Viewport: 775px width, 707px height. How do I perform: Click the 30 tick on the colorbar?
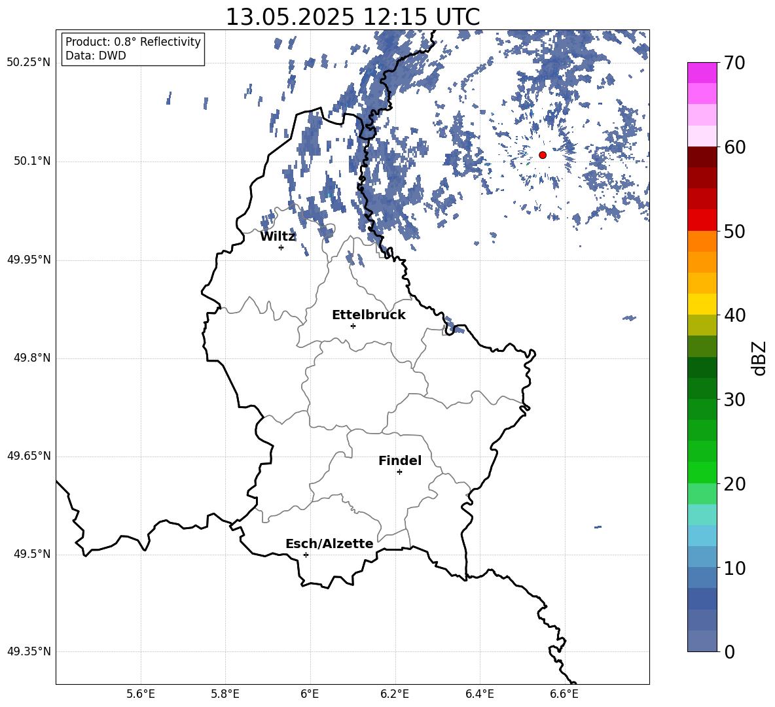point(734,399)
